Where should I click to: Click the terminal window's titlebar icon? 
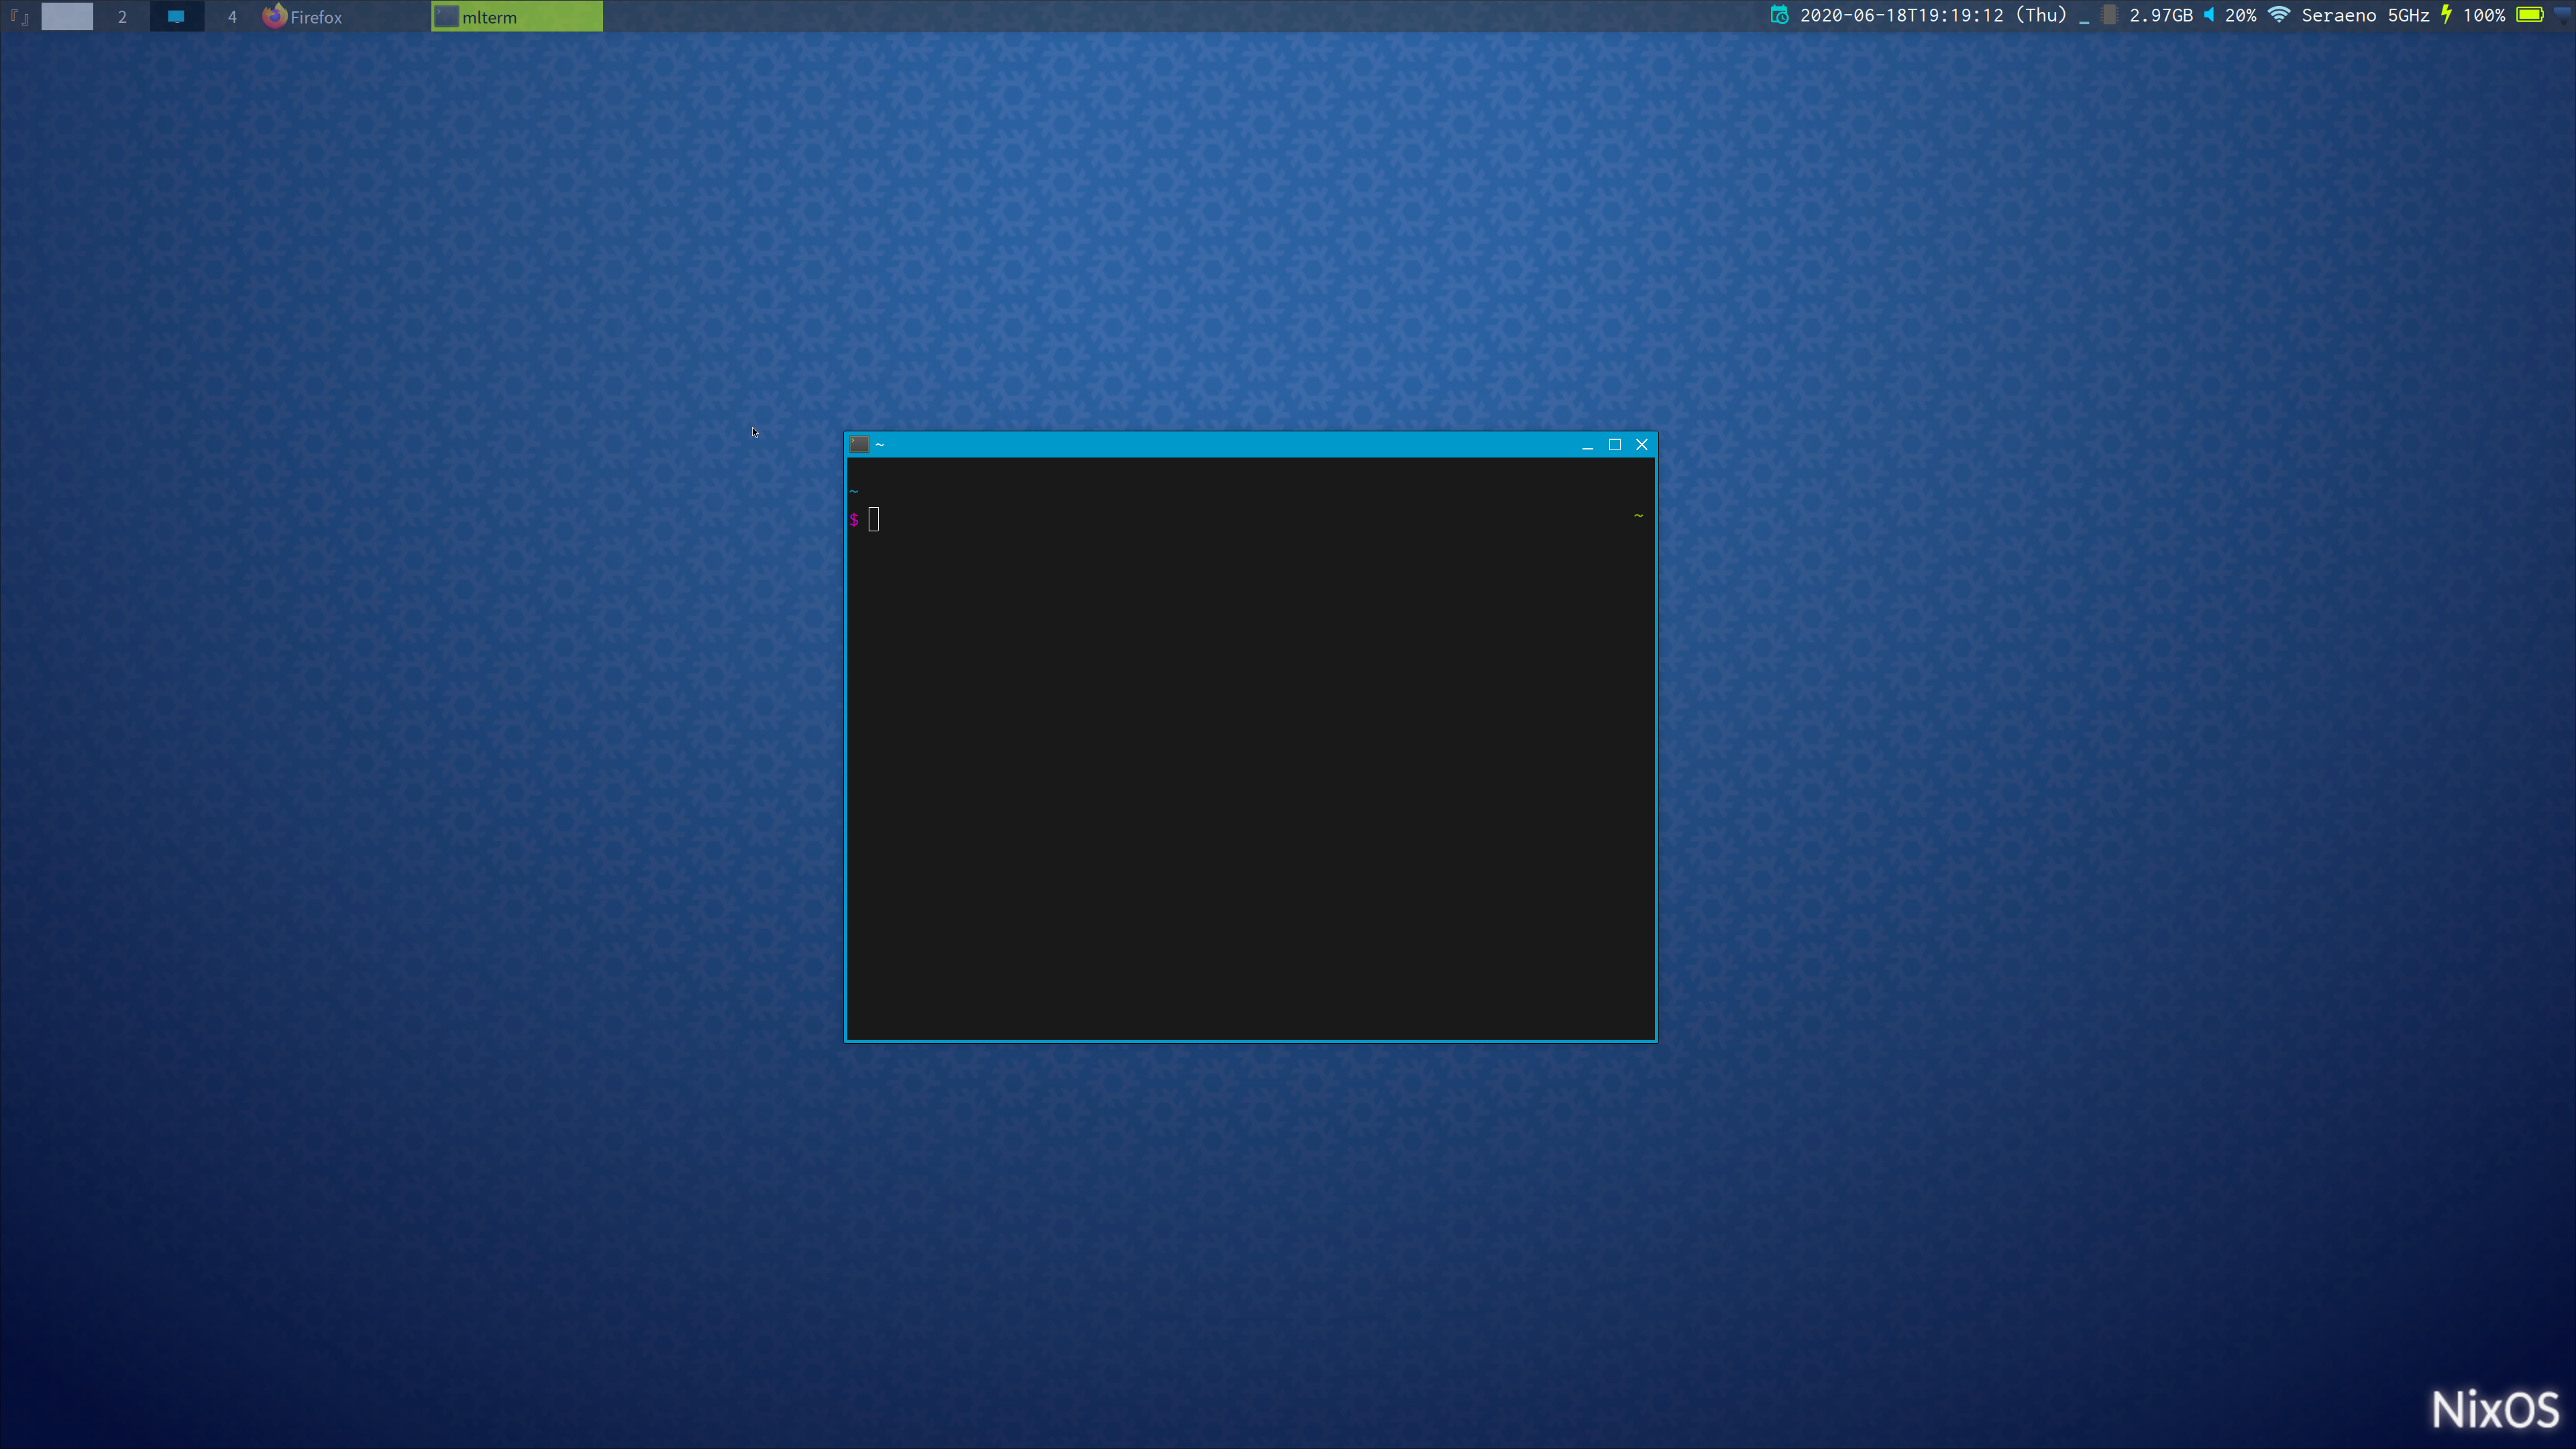tap(859, 445)
